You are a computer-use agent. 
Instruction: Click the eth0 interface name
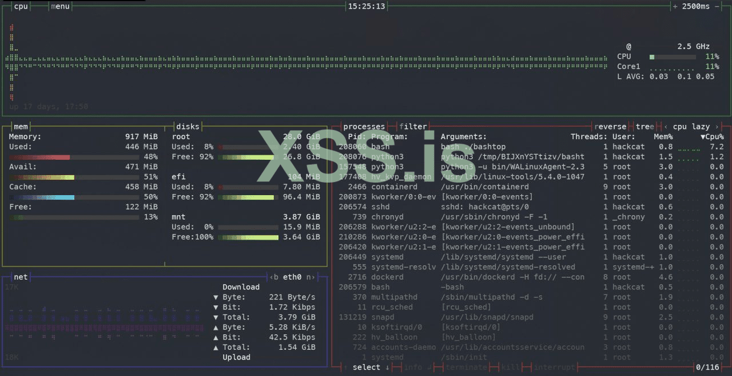[x=292, y=277]
